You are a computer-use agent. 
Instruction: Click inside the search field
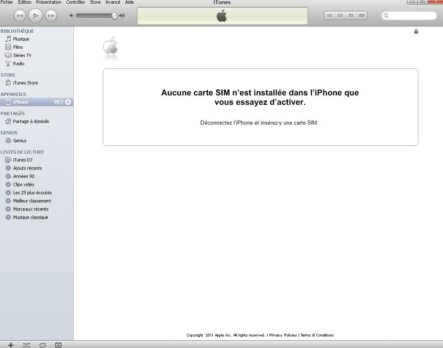[x=409, y=16]
